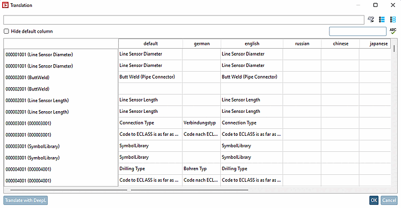
Task: Select the first 000003001 (SymbolLibrary) row
Action: coord(61,146)
